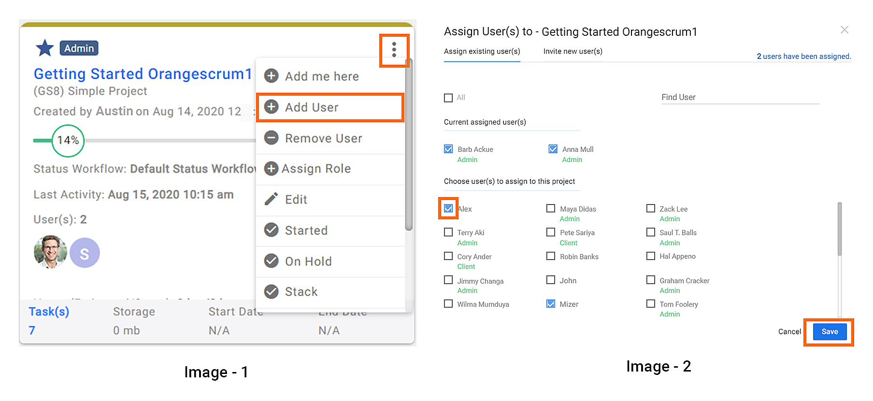
Task: Tick the Zack Lee checkbox
Action: point(651,208)
